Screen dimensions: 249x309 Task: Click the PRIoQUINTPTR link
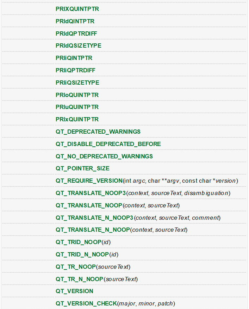[x=77, y=95]
